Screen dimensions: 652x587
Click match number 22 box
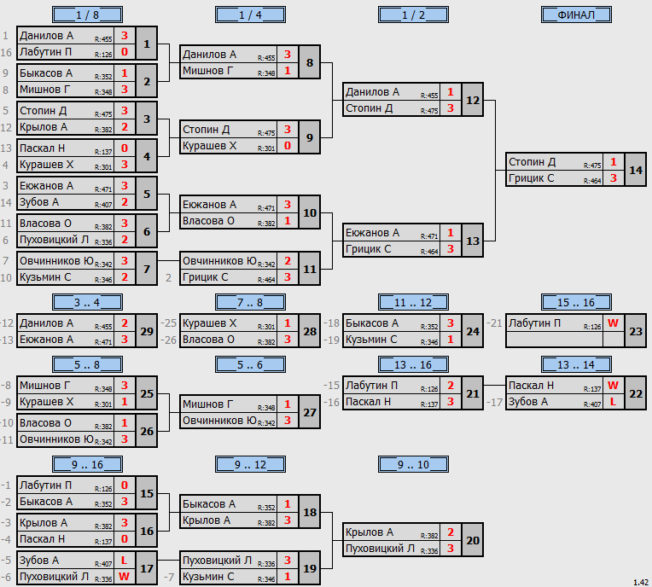pos(636,393)
